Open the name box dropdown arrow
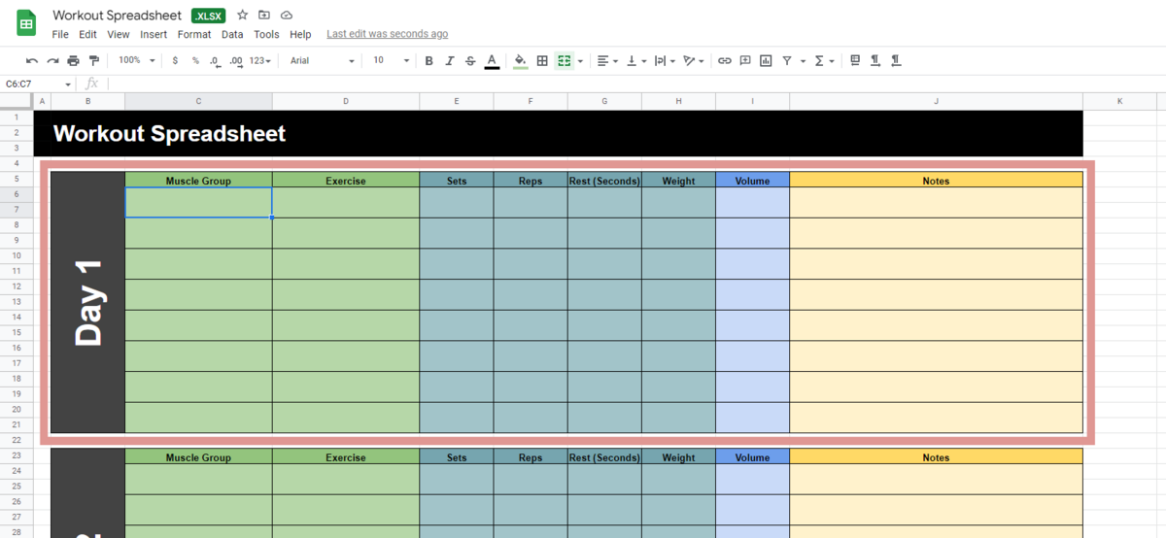This screenshot has width=1166, height=538. [68, 84]
